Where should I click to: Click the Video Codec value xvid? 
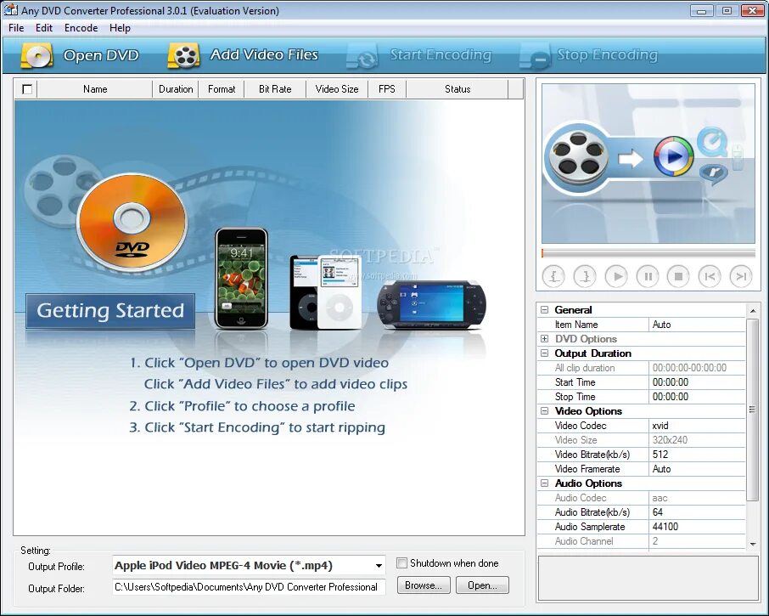(x=697, y=426)
